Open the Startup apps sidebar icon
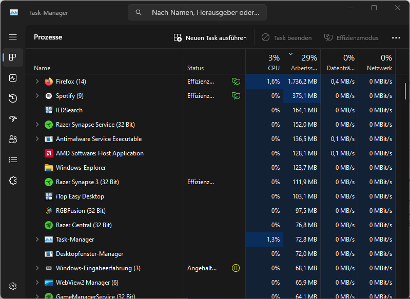The image size is (410, 299). [13, 118]
